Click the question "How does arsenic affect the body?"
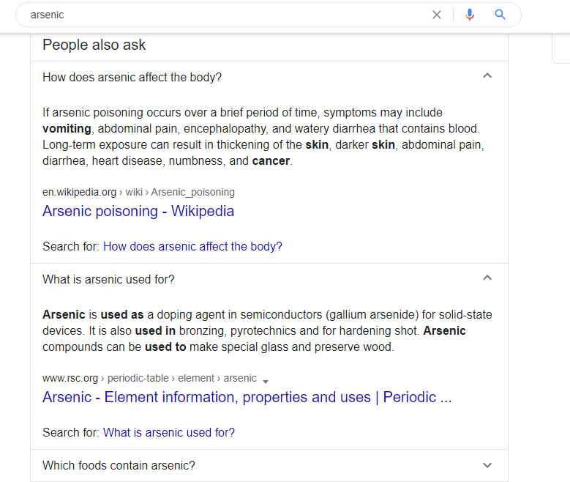 pyautogui.click(x=132, y=77)
